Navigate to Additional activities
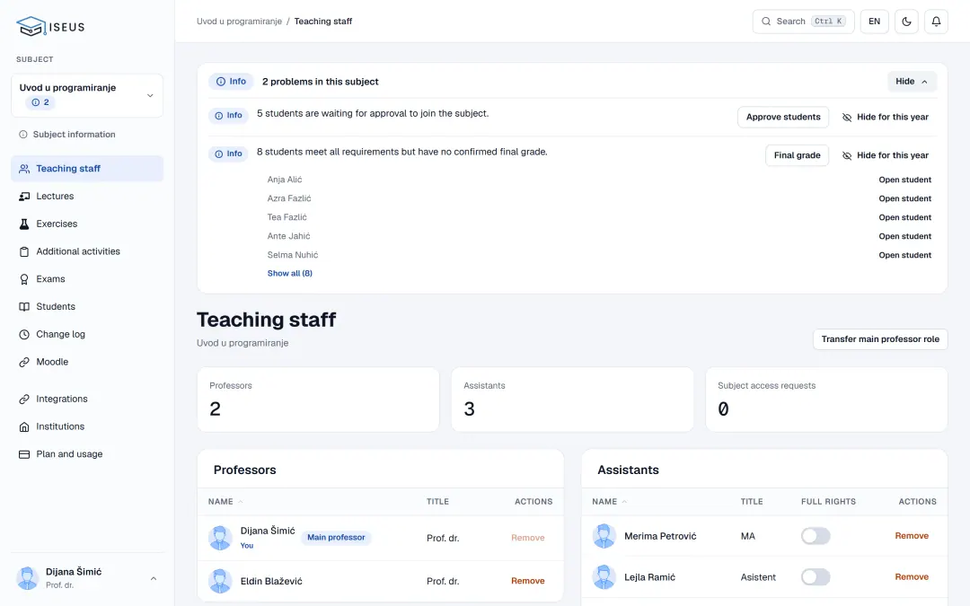The image size is (970, 606). [x=87, y=251]
